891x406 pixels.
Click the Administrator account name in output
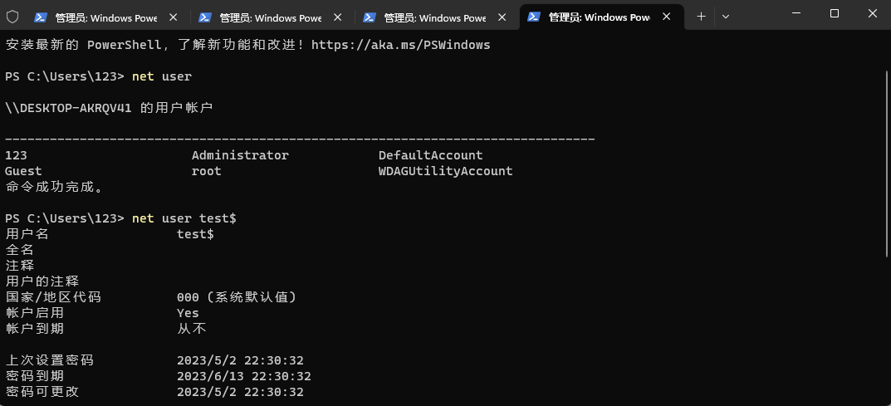tap(240, 155)
